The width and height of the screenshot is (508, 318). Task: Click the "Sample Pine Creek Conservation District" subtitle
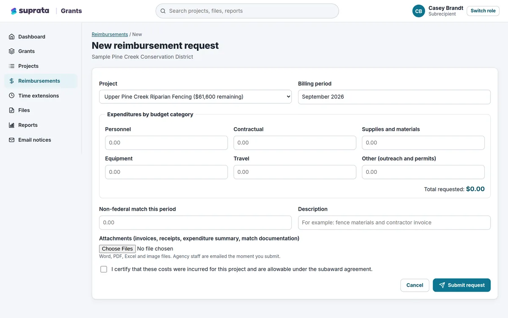[142, 57]
